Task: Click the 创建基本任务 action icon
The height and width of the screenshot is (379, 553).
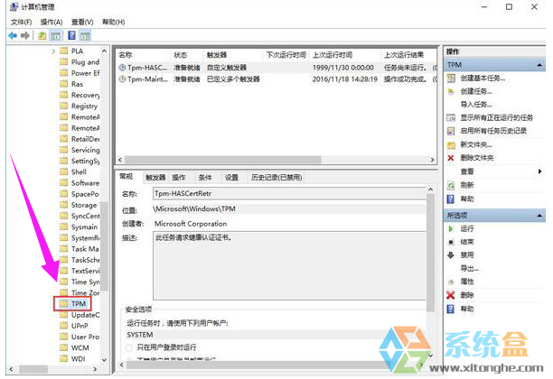Action: point(451,79)
